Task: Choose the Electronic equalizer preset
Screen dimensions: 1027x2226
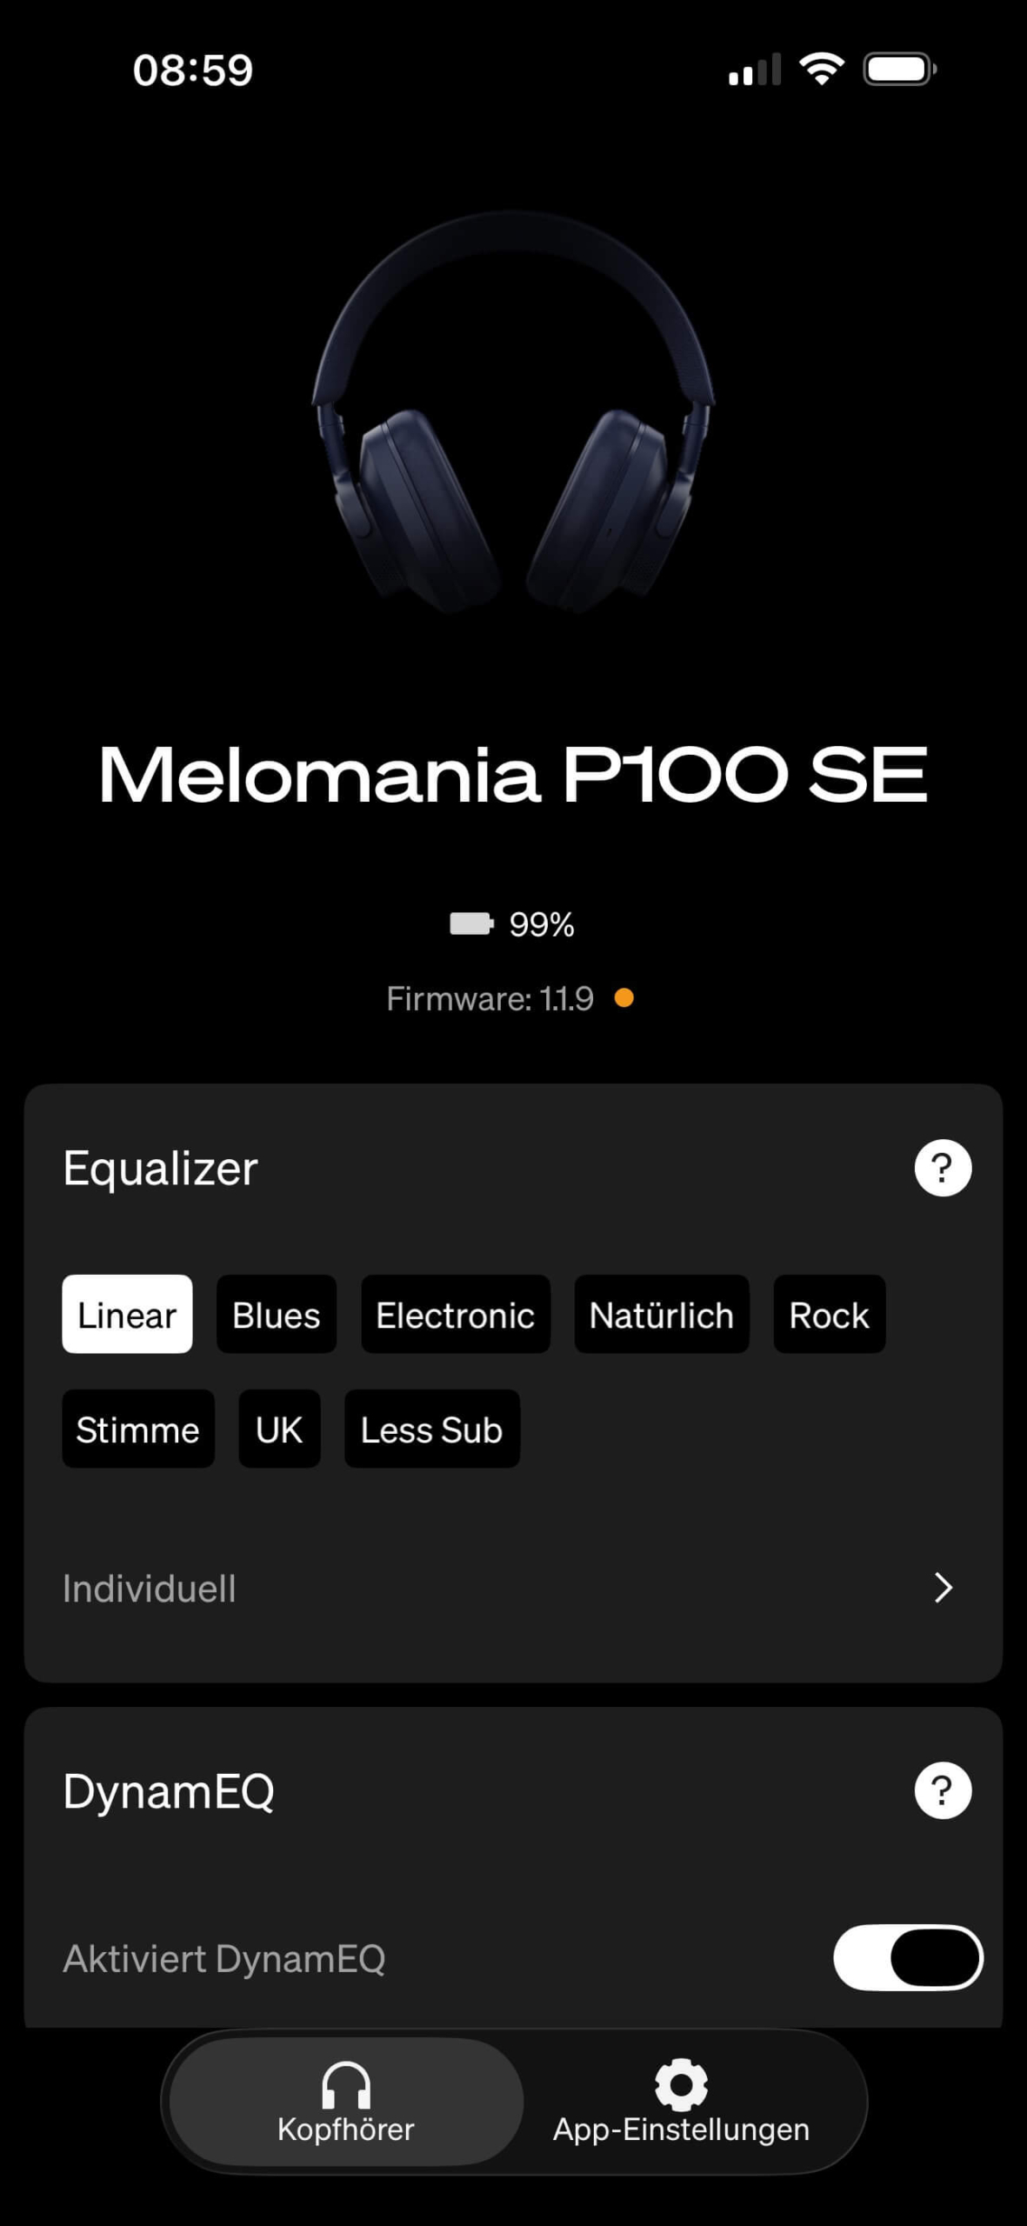Action: tap(456, 1314)
